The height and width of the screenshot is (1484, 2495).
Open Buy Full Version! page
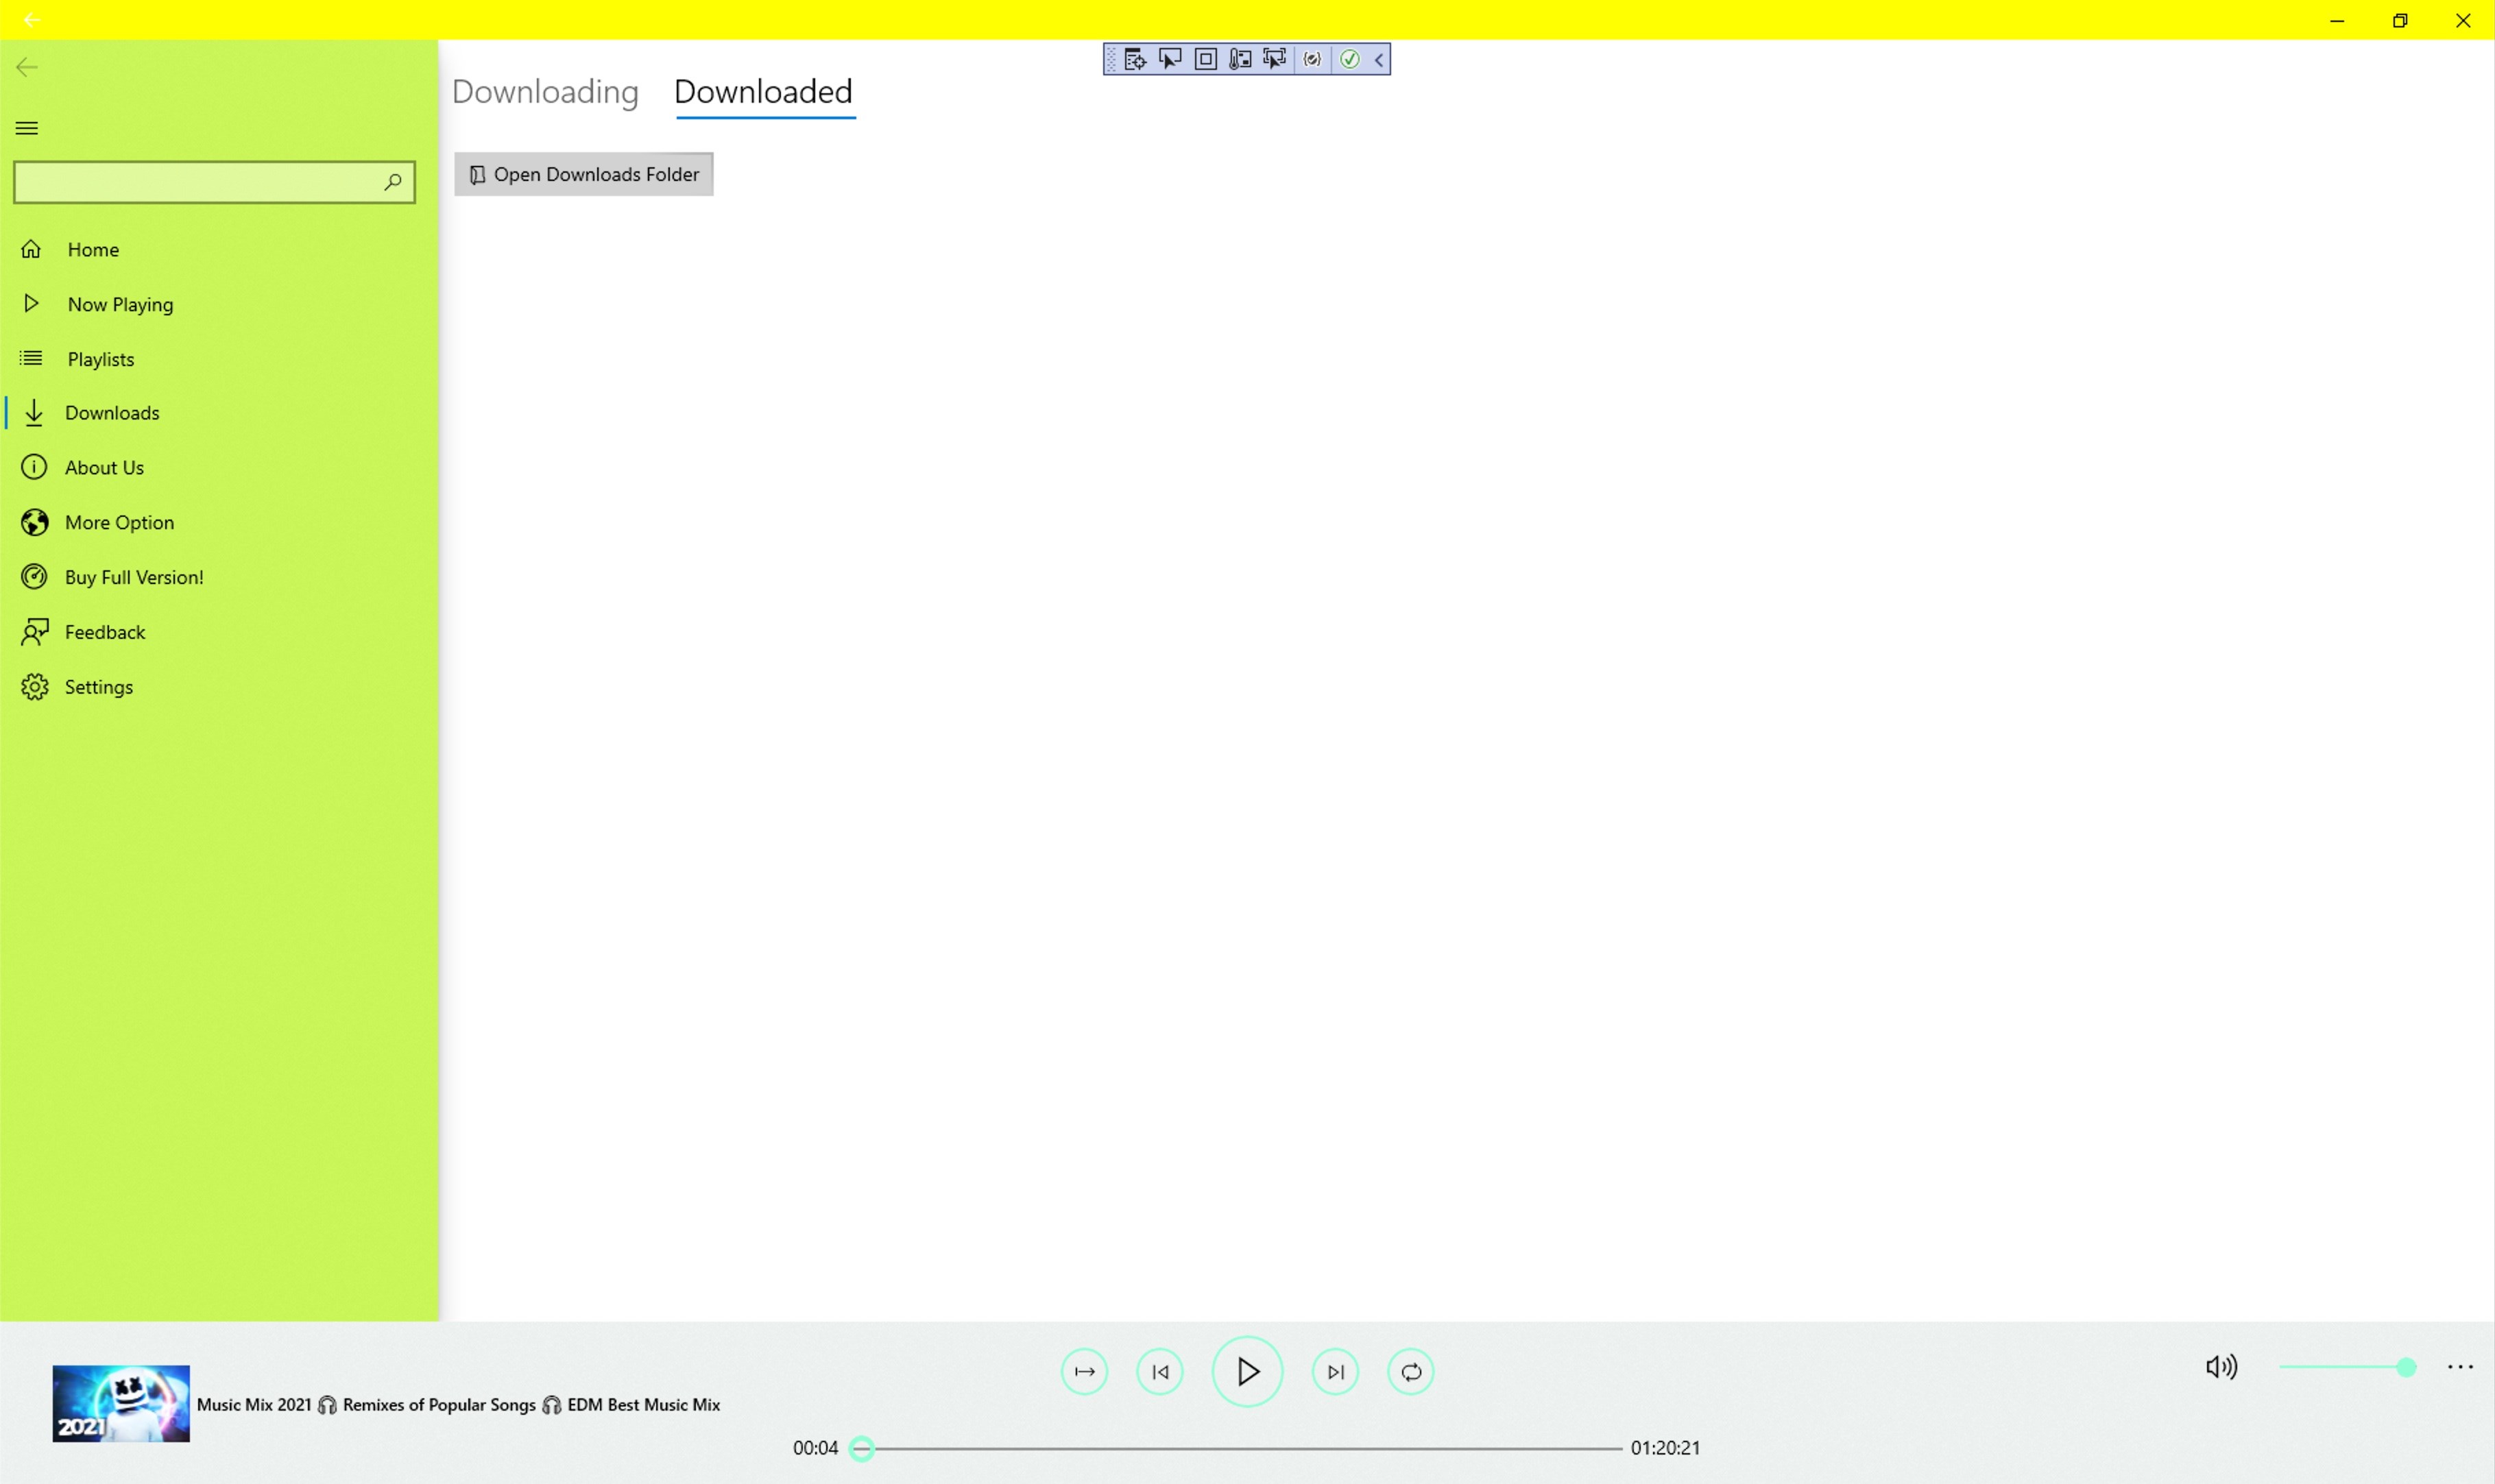click(134, 577)
